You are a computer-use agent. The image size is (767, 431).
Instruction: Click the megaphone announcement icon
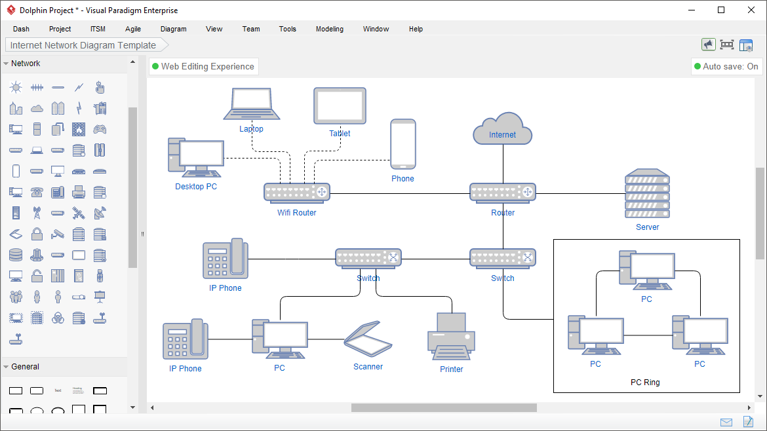tap(708, 45)
